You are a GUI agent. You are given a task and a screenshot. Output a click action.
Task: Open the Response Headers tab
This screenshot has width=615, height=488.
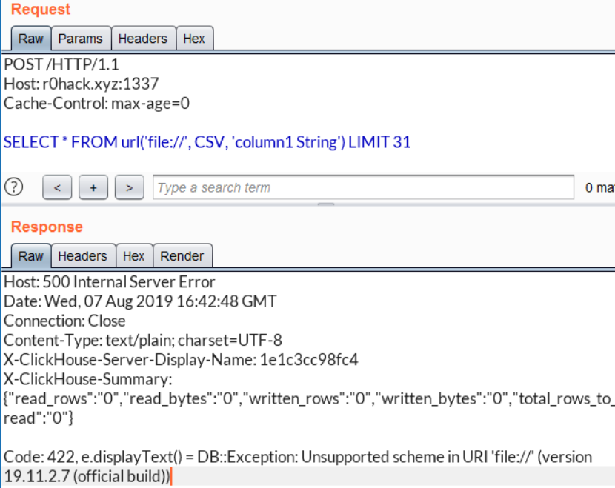click(x=83, y=256)
